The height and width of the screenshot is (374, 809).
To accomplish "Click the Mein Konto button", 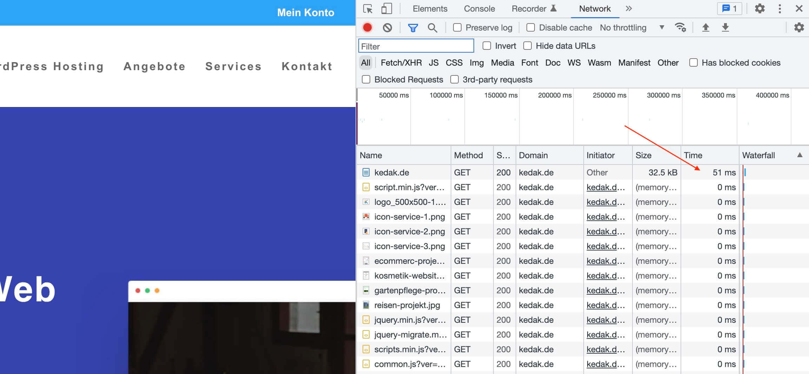I will 305,12.
